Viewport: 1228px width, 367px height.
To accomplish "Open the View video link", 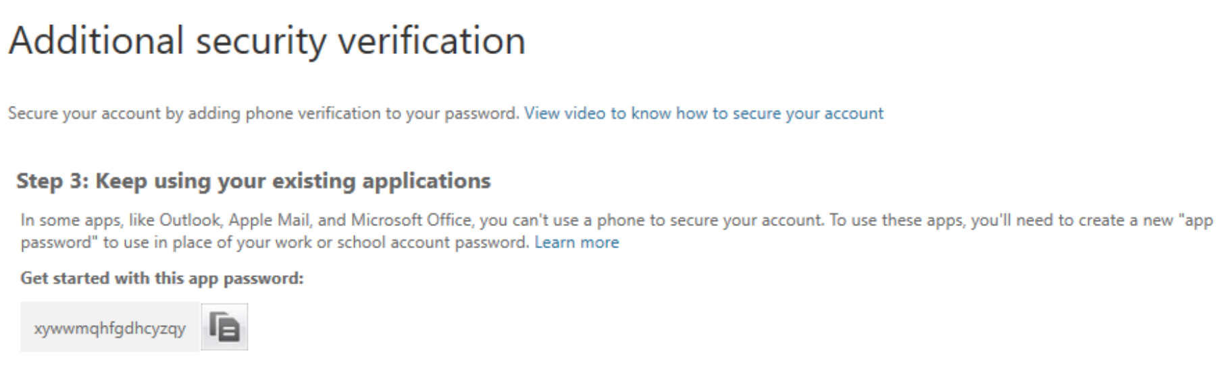I will pyautogui.click(x=703, y=113).
